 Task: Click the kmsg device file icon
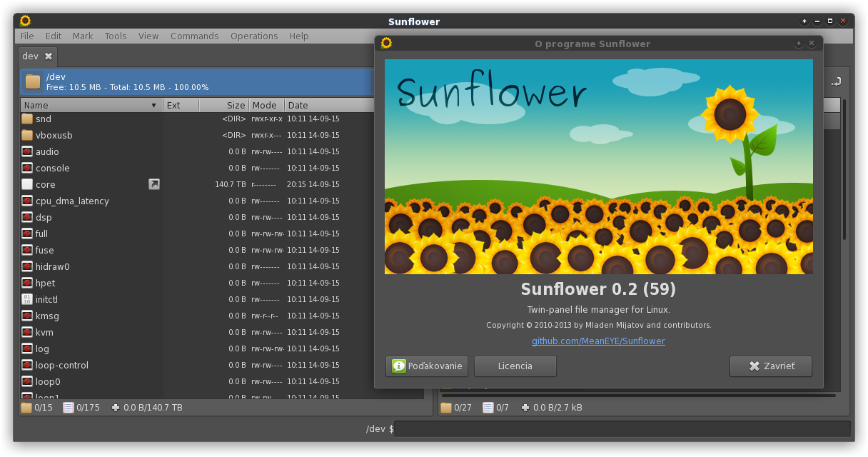(27, 316)
